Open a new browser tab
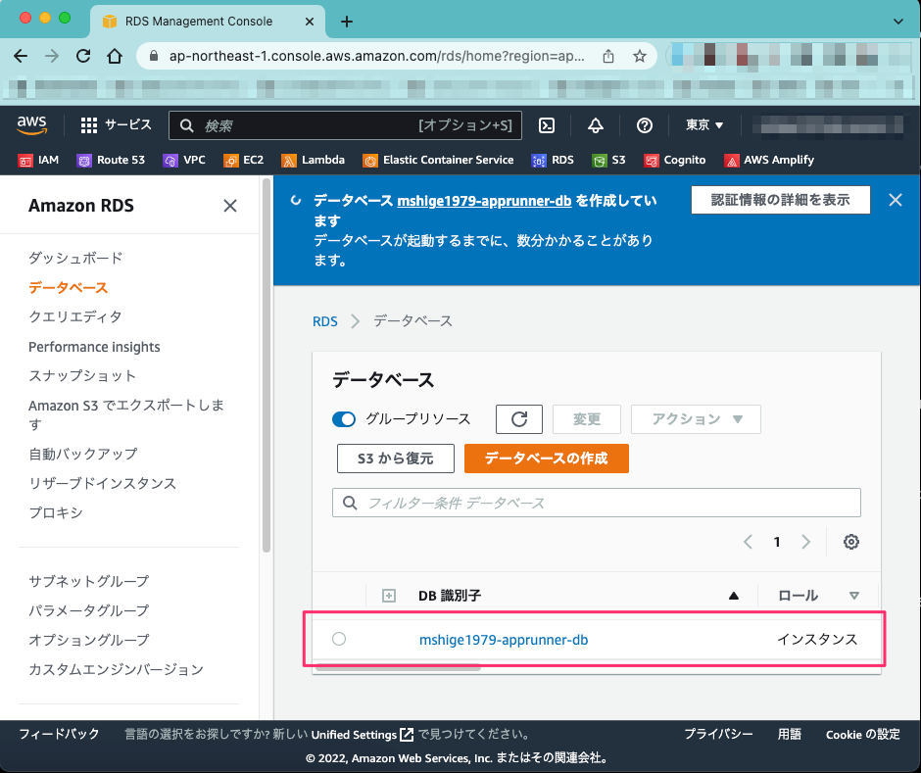The height and width of the screenshot is (773, 921). [x=347, y=22]
